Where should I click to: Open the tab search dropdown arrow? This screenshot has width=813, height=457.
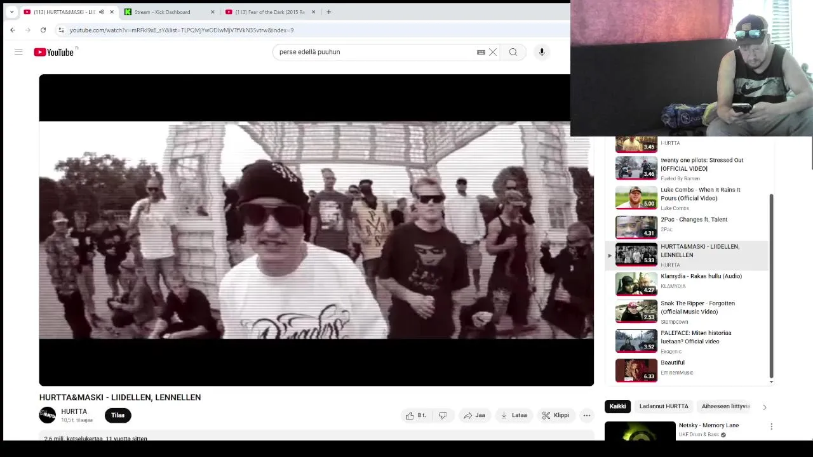11,12
